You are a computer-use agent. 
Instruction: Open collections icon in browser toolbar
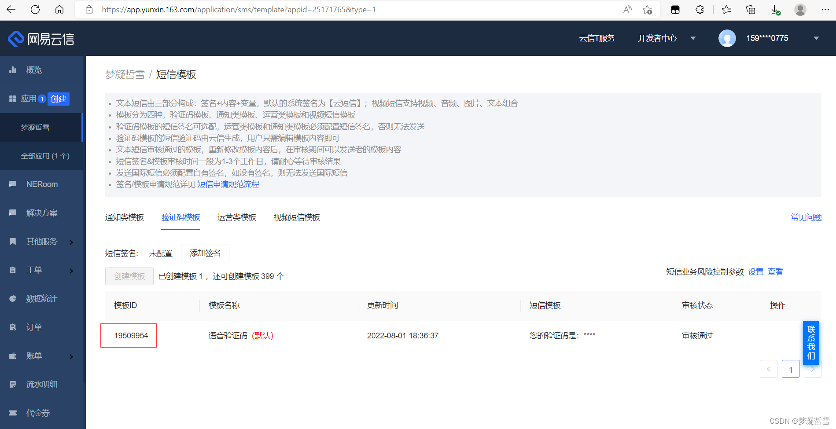point(751,10)
